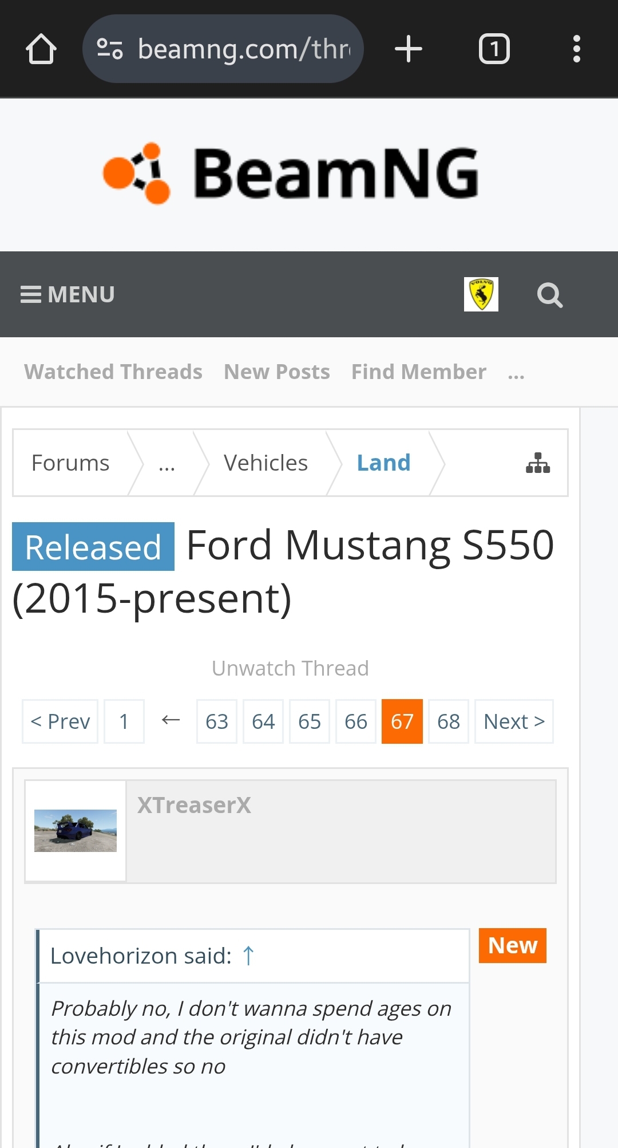Open browser three-dot overflow menu

pos(577,49)
